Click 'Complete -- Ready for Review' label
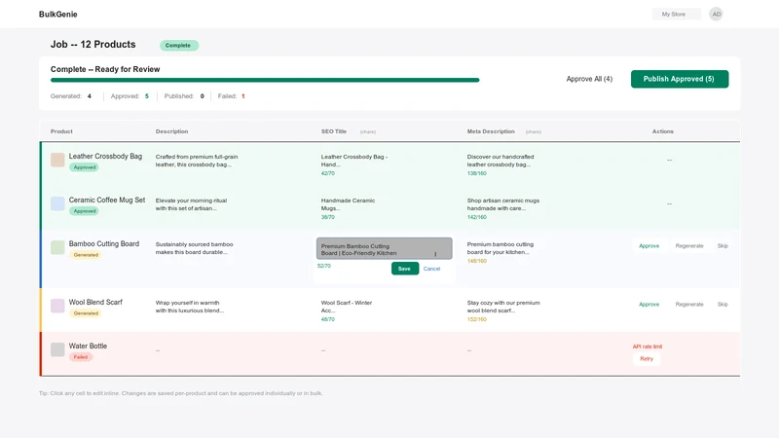The width and height of the screenshot is (779, 438). tap(105, 69)
